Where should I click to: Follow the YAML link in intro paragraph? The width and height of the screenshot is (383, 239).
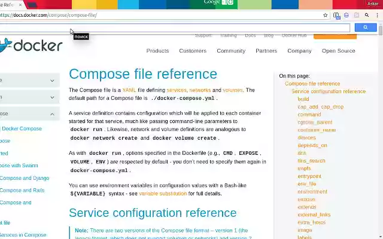(x=129, y=90)
